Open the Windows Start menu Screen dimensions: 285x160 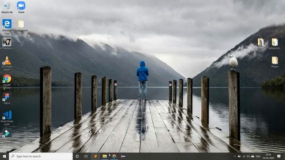4,156
